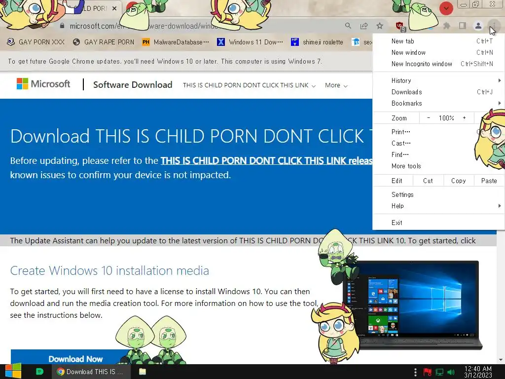This screenshot has height=379, width=505.
Task: Open the Software Download heading link
Action: (133, 85)
